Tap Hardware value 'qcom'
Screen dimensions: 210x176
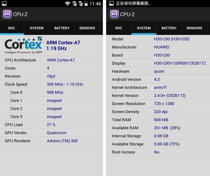pyautogui.click(x=159, y=71)
